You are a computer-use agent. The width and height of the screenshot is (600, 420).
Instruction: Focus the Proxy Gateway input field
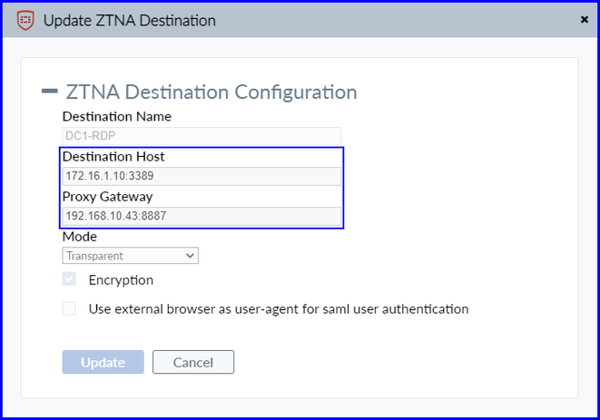[202, 216]
